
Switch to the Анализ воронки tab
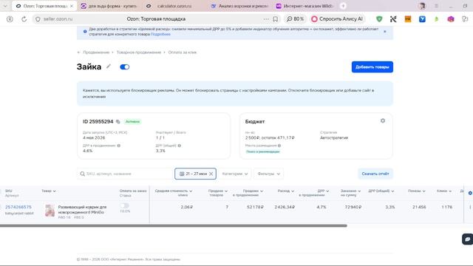pos(239,6)
